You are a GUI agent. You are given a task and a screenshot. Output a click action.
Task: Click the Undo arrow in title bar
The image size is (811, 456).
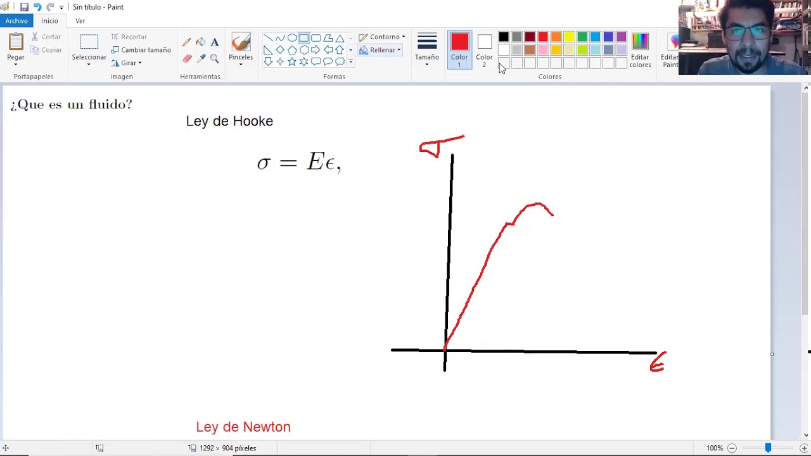click(x=37, y=7)
